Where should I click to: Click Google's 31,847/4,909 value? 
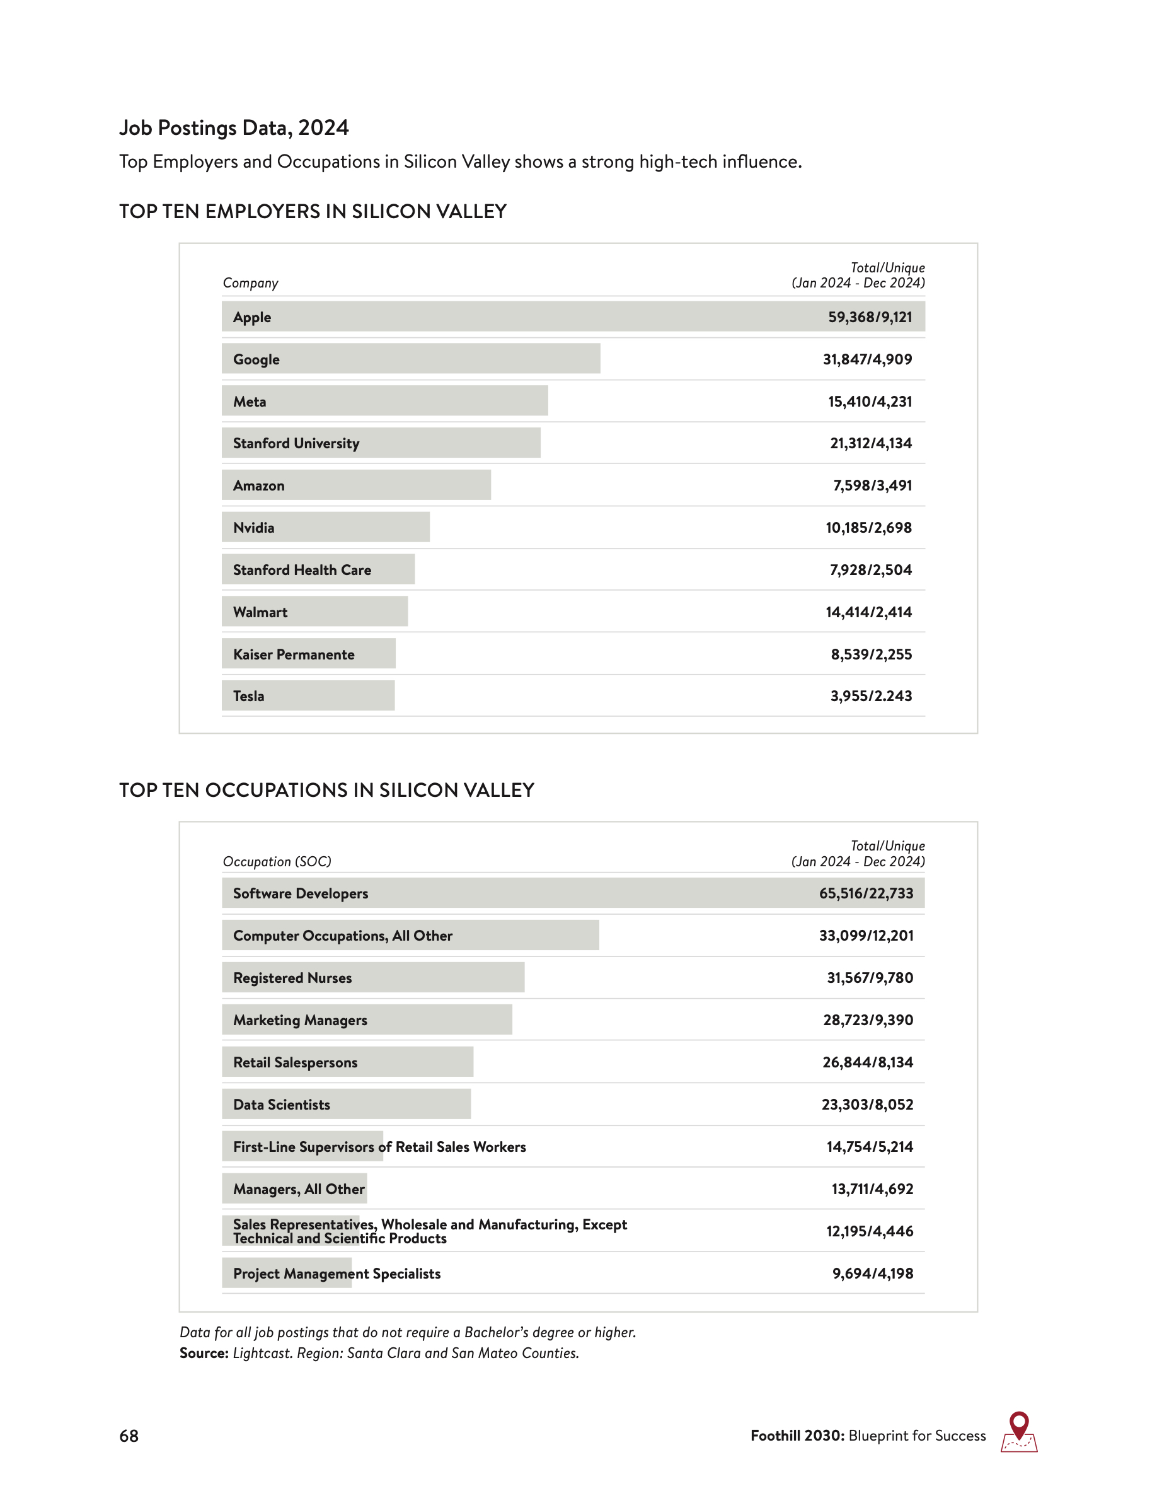pyautogui.click(x=867, y=359)
